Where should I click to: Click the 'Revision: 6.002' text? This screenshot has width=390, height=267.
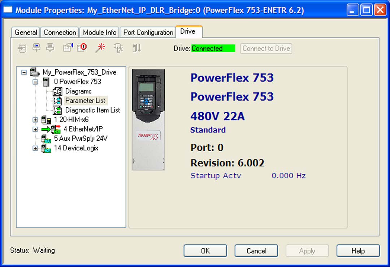(227, 163)
